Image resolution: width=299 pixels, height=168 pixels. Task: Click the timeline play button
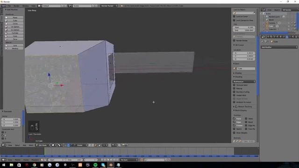coord(111,160)
